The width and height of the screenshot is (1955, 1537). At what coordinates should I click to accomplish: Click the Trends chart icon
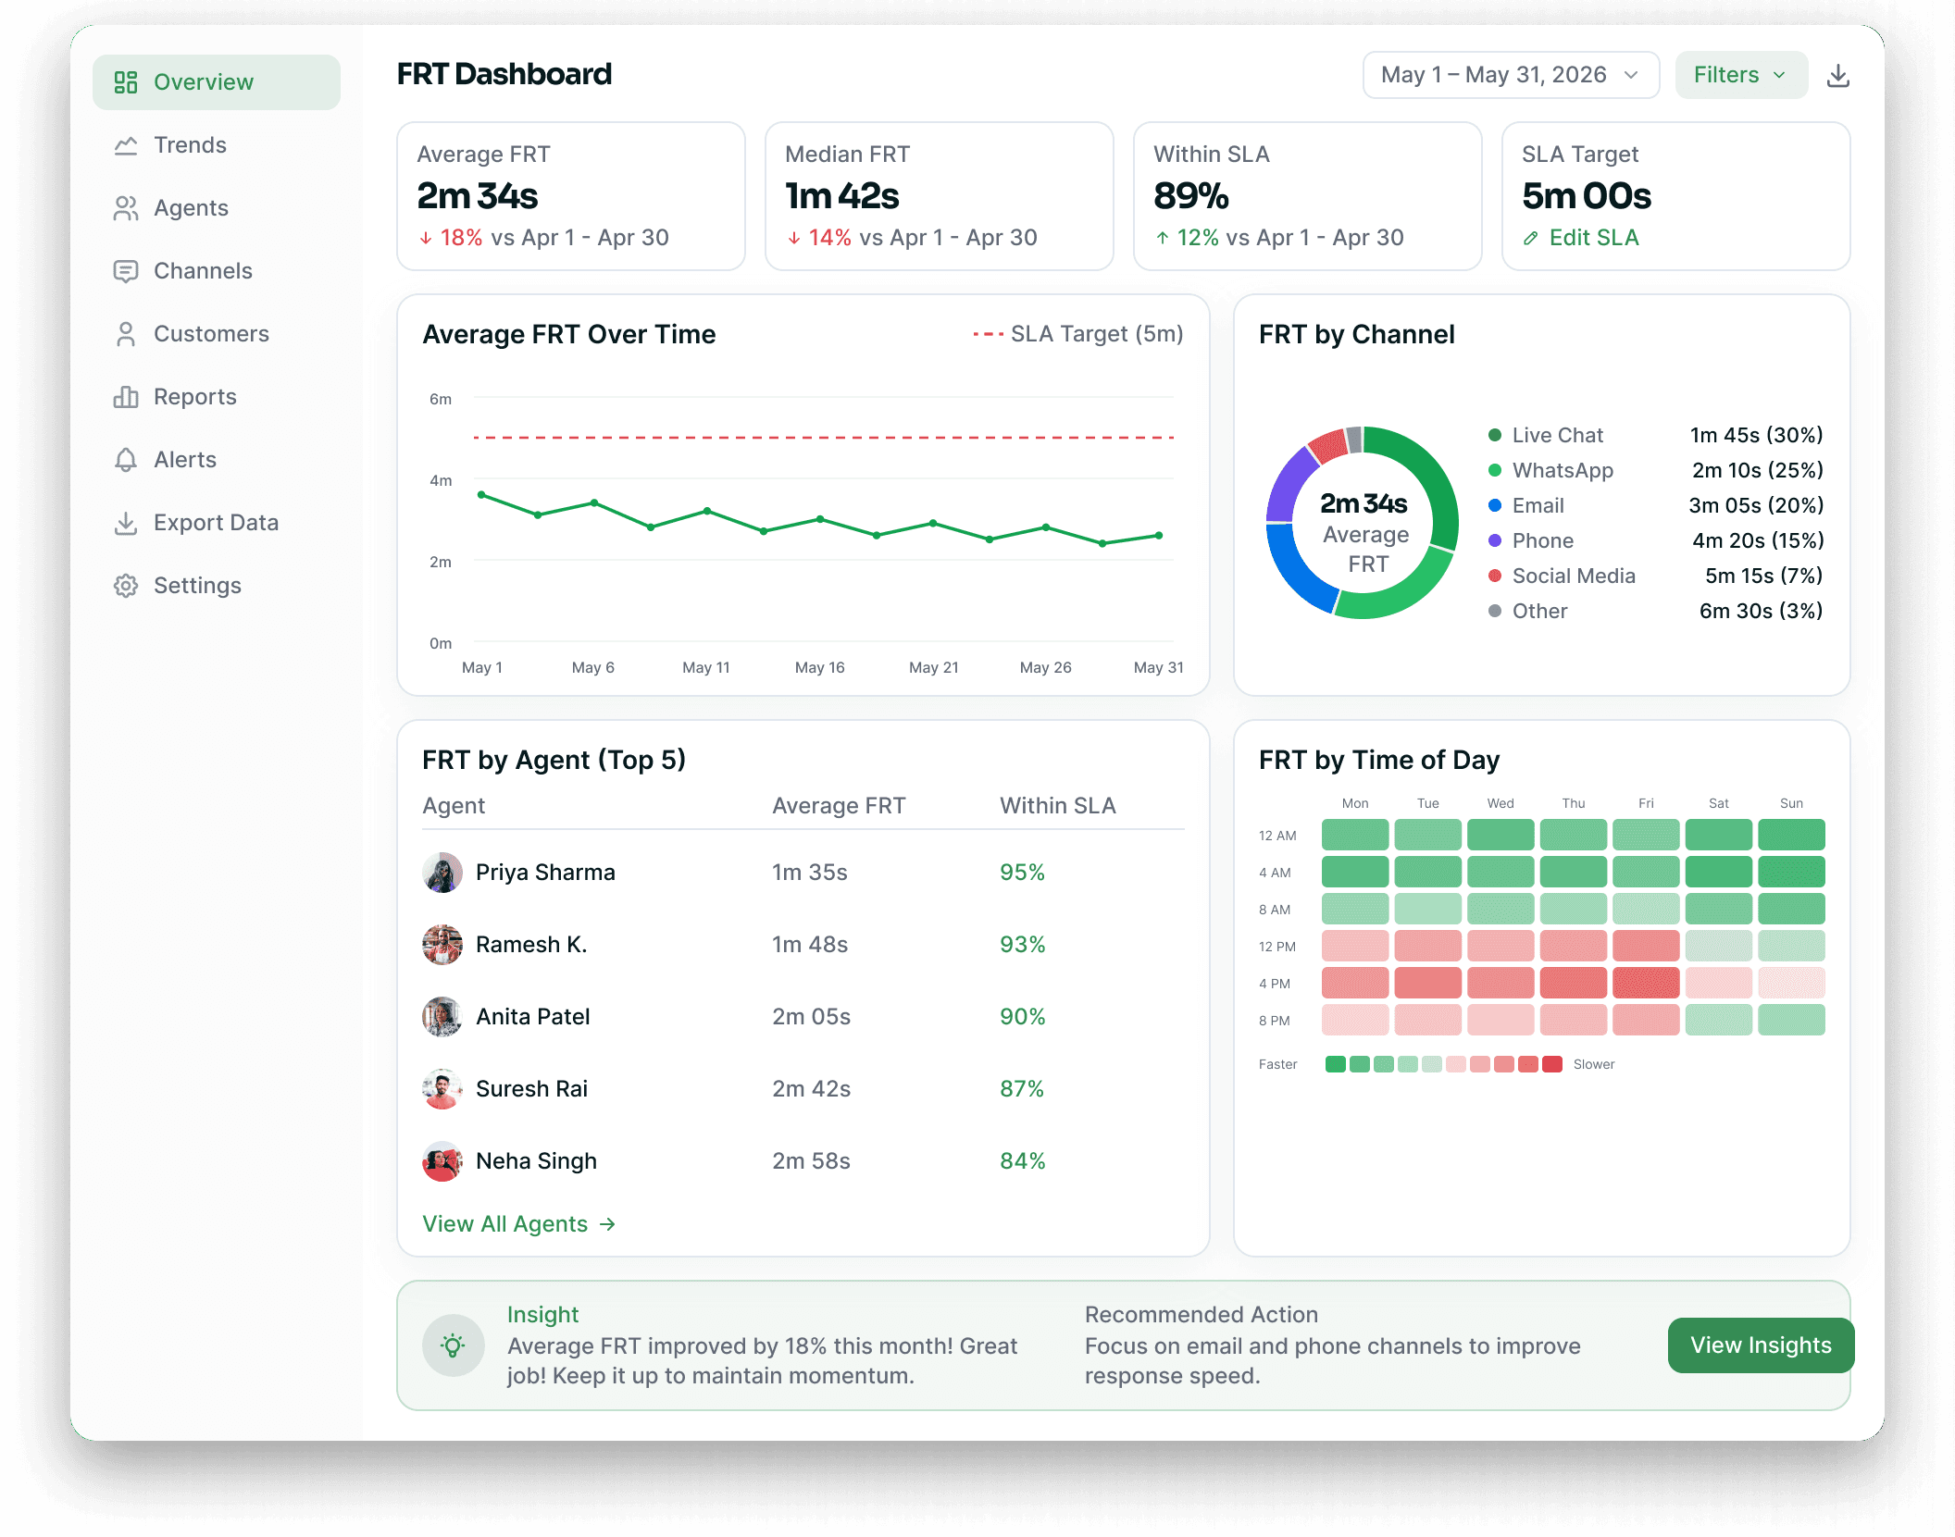click(x=126, y=145)
